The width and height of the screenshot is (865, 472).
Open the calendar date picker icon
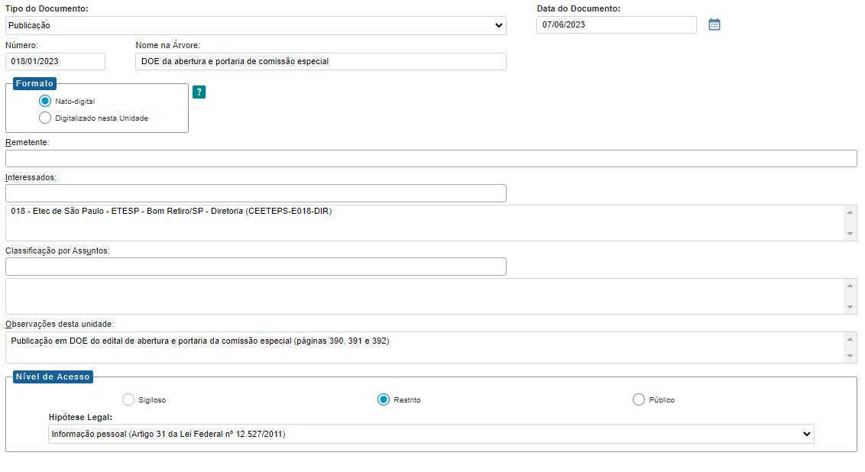[x=714, y=24]
